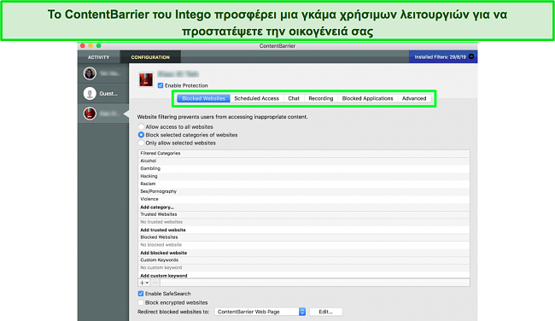555x321 pixels.
Task: Close the ContentBarrier window
Action: (x=83, y=45)
